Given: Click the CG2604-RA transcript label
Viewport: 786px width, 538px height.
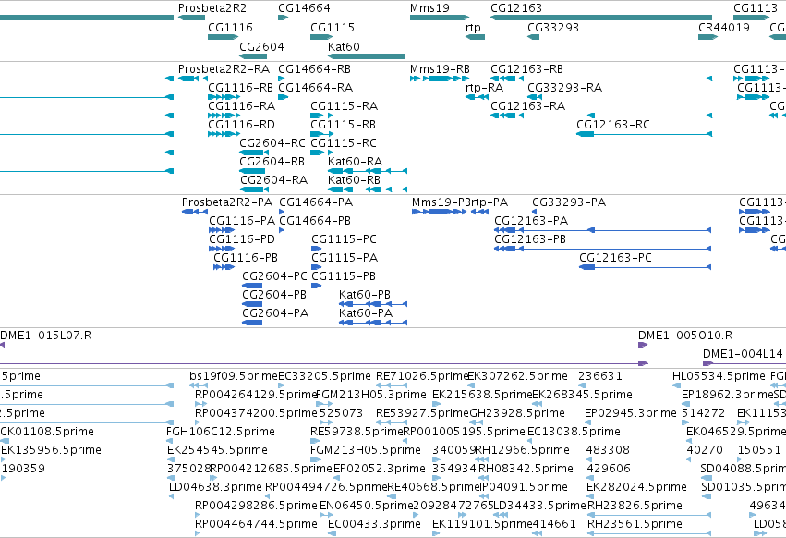Looking at the screenshot, I should 273,180.
